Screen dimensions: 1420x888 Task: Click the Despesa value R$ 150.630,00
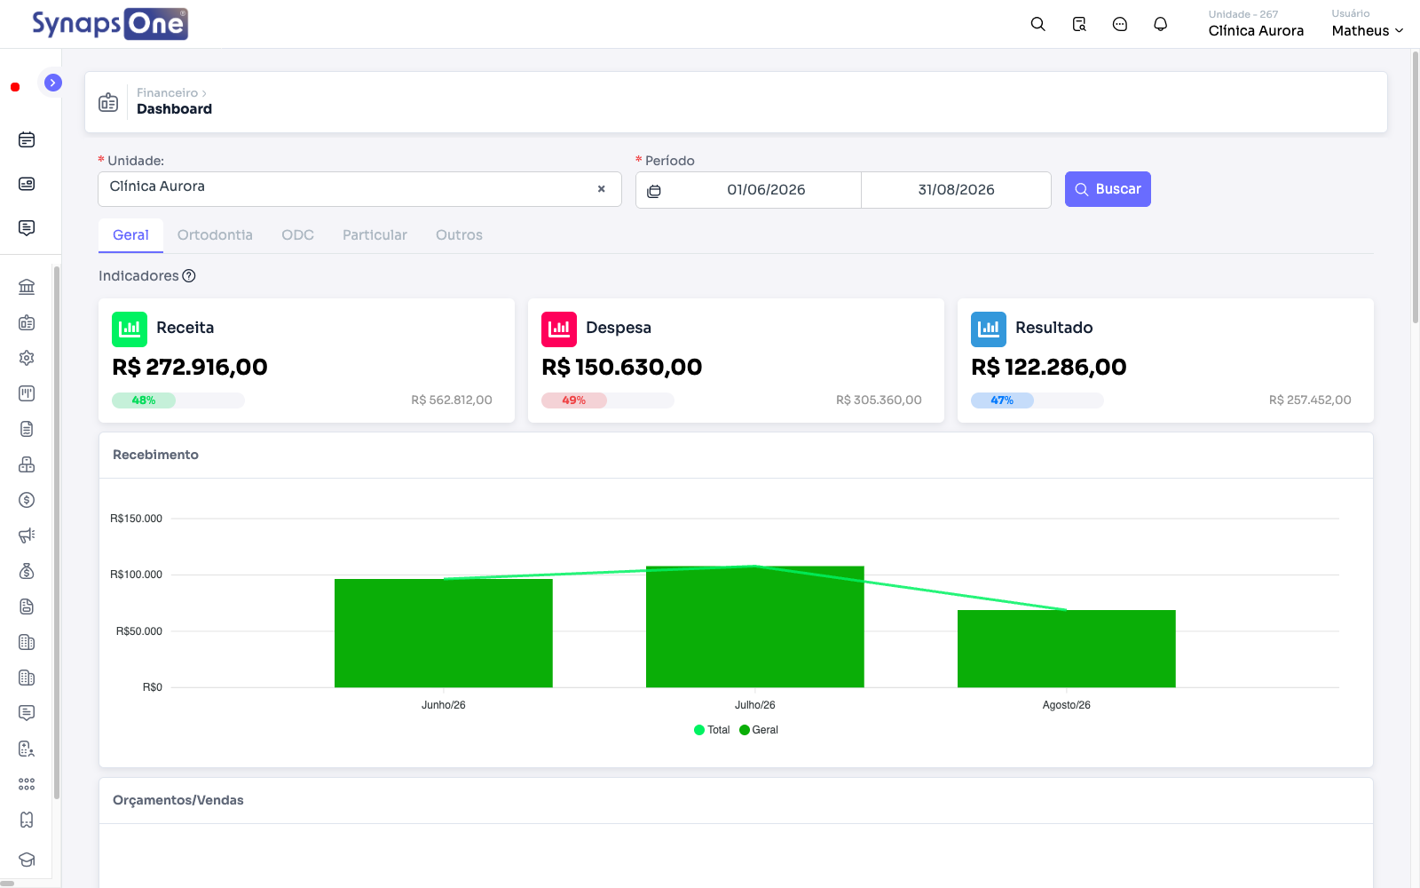pos(622,367)
